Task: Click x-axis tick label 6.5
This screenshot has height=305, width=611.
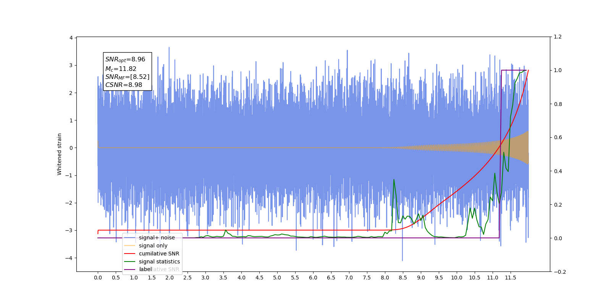Action: (x=331, y=278)
